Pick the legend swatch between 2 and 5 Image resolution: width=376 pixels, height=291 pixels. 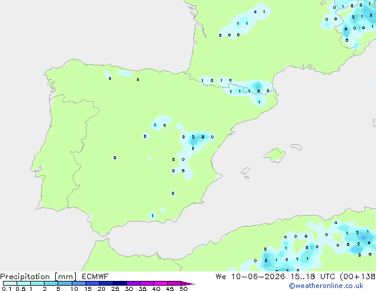pyautogui.click(x=51, y=283)
